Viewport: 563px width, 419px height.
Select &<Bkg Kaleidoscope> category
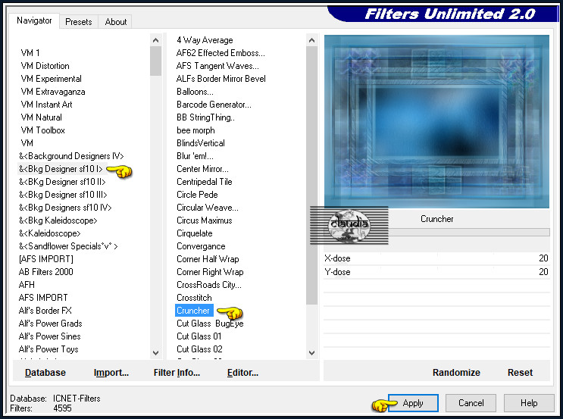click(58, 220)
